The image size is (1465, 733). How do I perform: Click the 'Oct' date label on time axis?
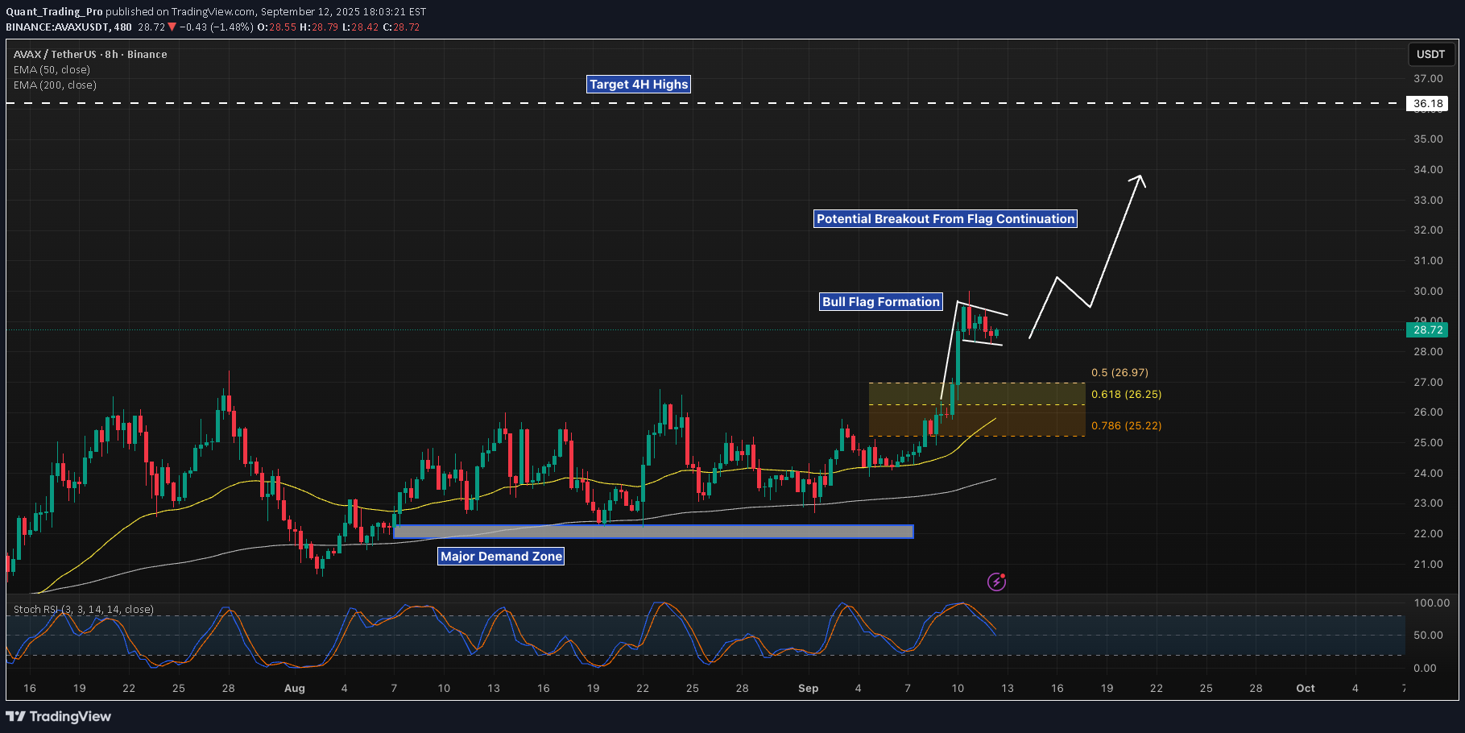tap(1306, 689)
